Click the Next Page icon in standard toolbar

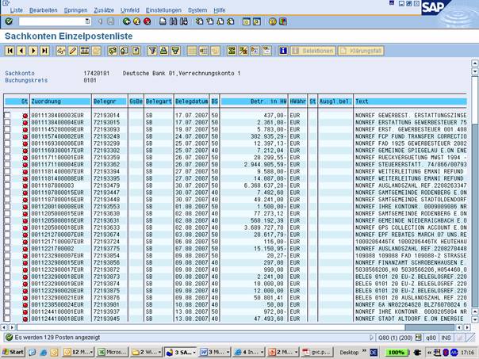click(x=220, y=21)
